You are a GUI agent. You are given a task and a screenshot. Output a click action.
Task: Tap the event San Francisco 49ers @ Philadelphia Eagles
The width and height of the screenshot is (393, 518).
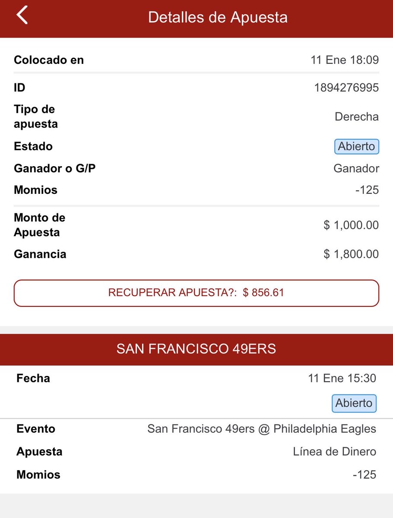coord(262,429)
